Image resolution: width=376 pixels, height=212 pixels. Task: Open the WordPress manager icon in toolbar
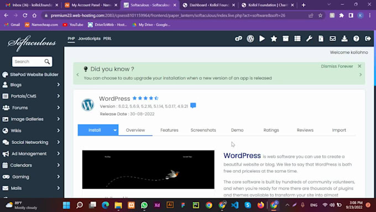point(250,39)
